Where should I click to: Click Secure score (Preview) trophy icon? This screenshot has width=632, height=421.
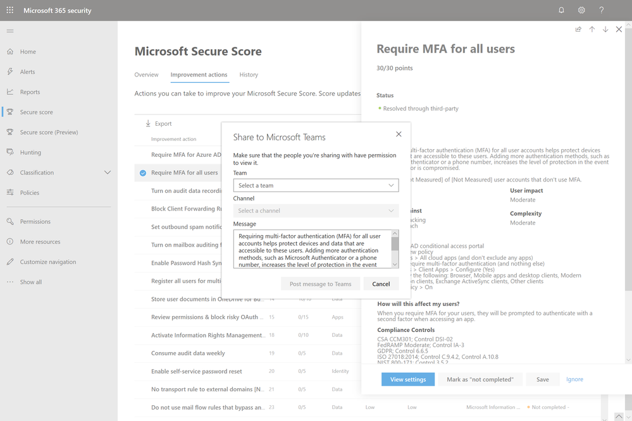10,132
